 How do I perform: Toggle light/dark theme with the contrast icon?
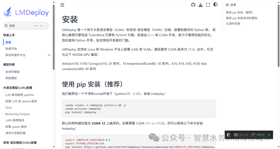pos(215,5)
